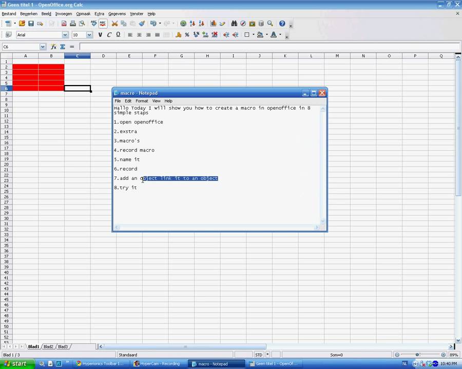The height and width of the screenshot is (369, 462).
Task: Click the zoom slider handle in the status bar
Action: point(417,355)
